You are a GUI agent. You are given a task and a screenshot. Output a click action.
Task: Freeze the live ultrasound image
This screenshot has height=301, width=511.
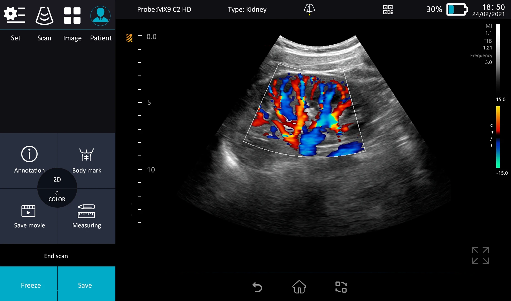31,285
